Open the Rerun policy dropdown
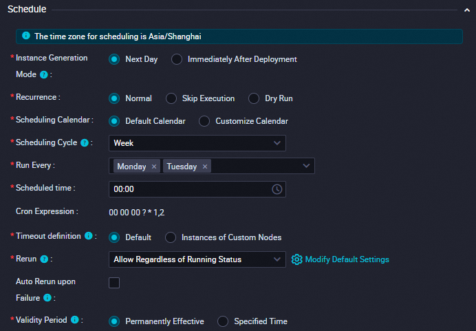Viewport: 476px width, 331px height. tap(197, 259)
